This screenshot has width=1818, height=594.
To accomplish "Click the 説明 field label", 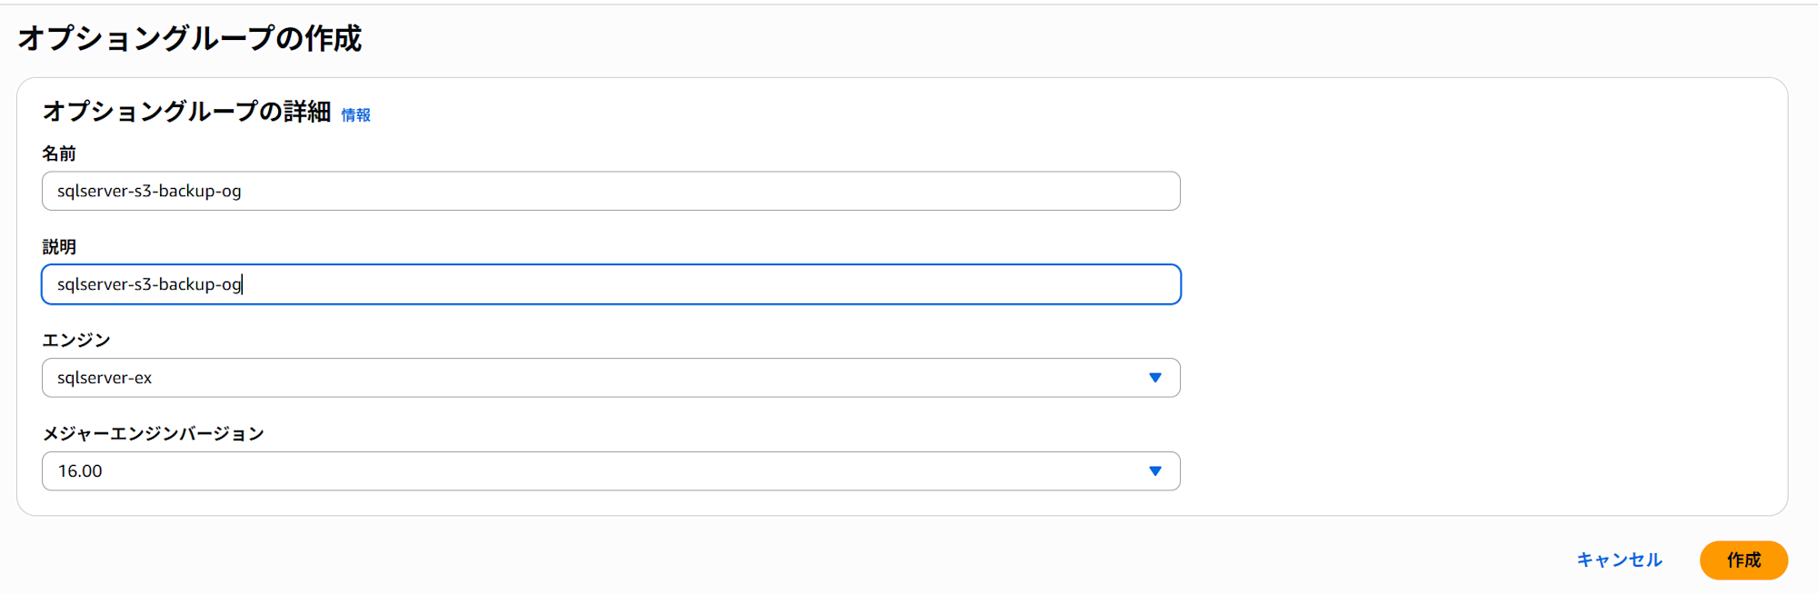I will click(x=59, y=247).
